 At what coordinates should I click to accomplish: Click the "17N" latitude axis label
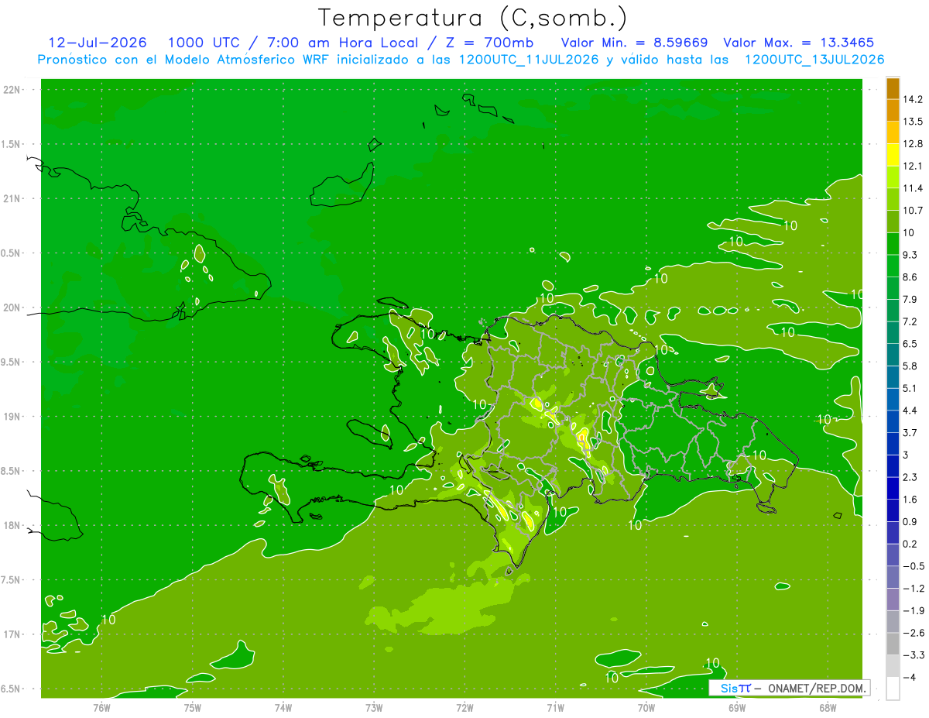pos(12,634)
